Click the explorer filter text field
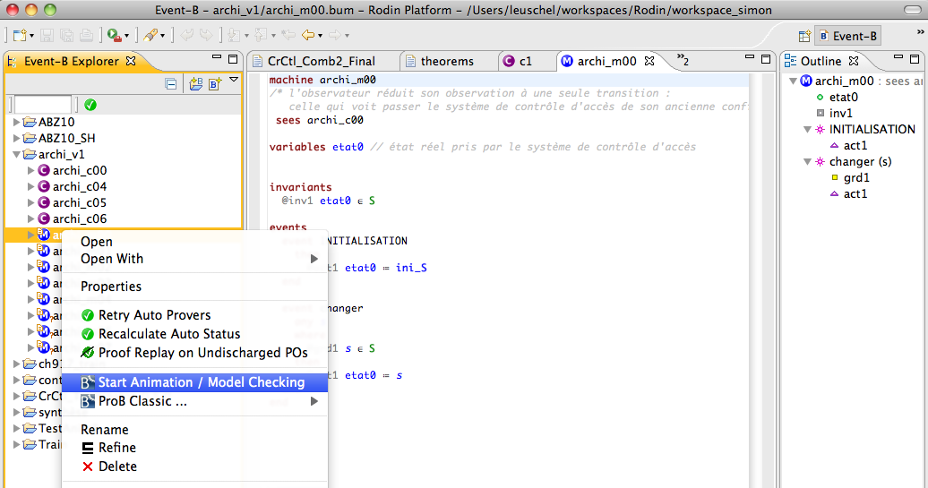Viewport: 928px width, 488px height. click(x=43, y=105)
